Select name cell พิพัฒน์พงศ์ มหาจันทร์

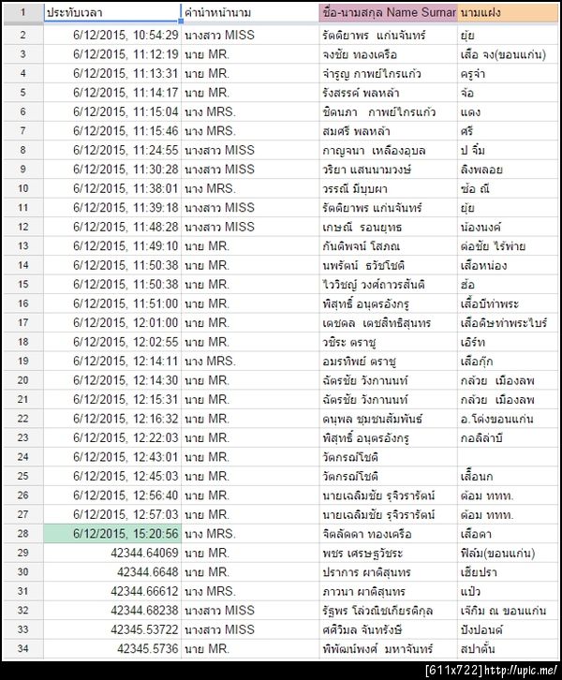[x=388, y=649]
